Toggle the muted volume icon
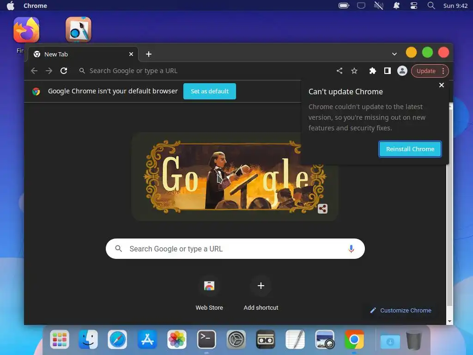This screenshot has height=355, width=473. click(x=379, y=6)
